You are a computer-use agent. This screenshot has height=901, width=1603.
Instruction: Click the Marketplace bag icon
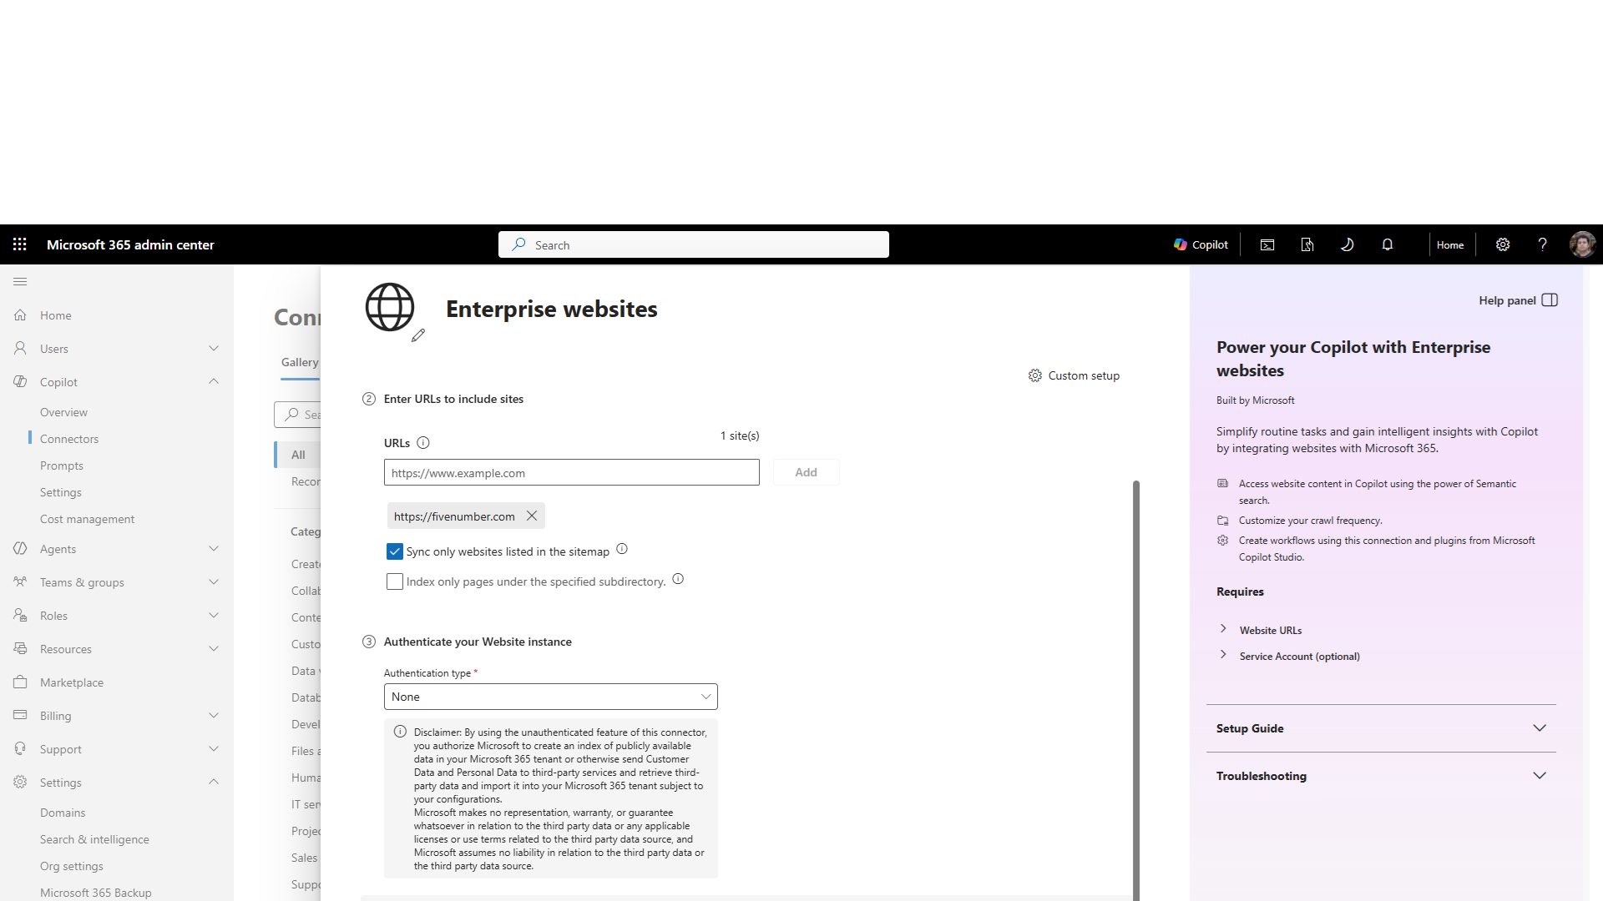[20, 682]
